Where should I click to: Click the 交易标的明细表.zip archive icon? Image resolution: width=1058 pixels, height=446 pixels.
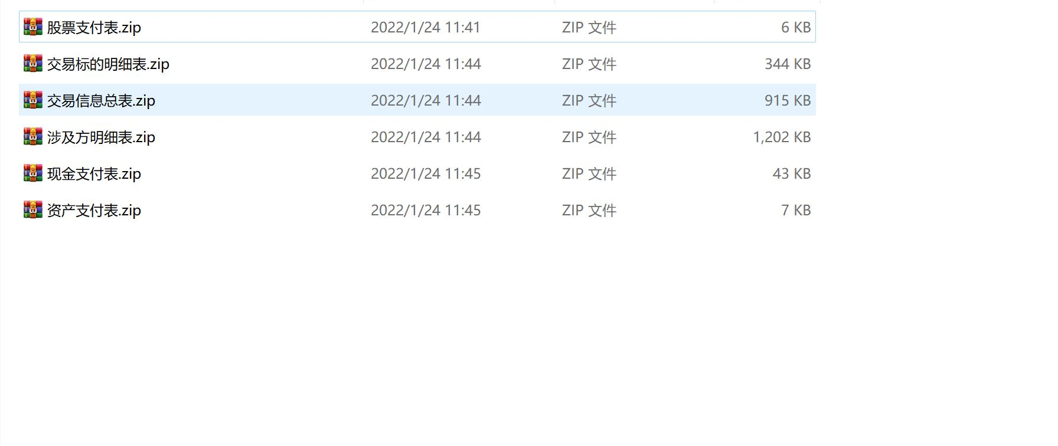(x=33, y=63)
